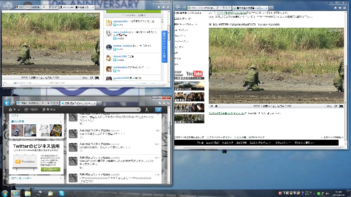
Task: Click Ustream chat scrollbar up arrow
Action: 162,20
